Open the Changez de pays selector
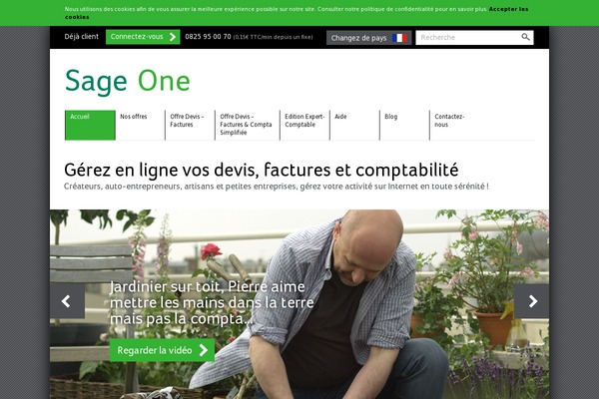The image size is (599, 399). 368,38
